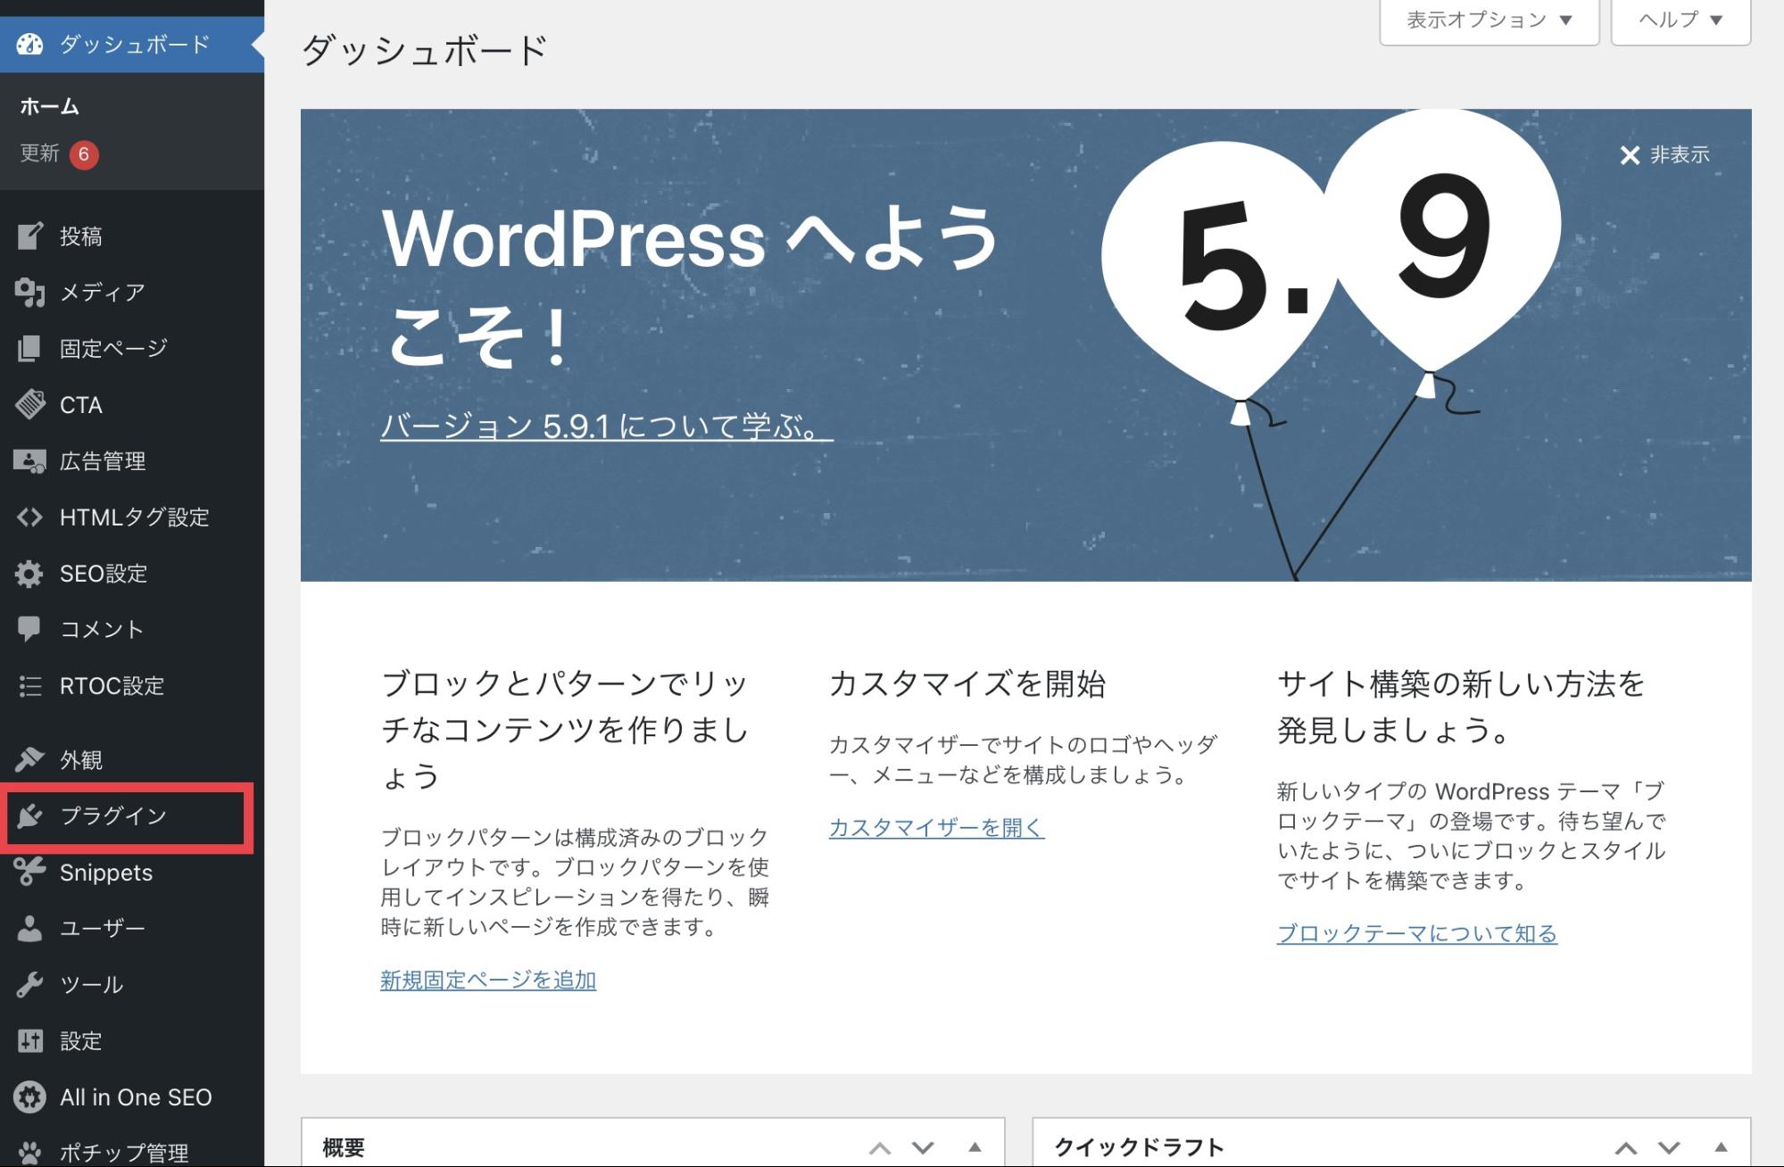The width and height of the screenshot is (1784, 1167).
Task: Open コメント menu label
Action: [x=102, y=629]
